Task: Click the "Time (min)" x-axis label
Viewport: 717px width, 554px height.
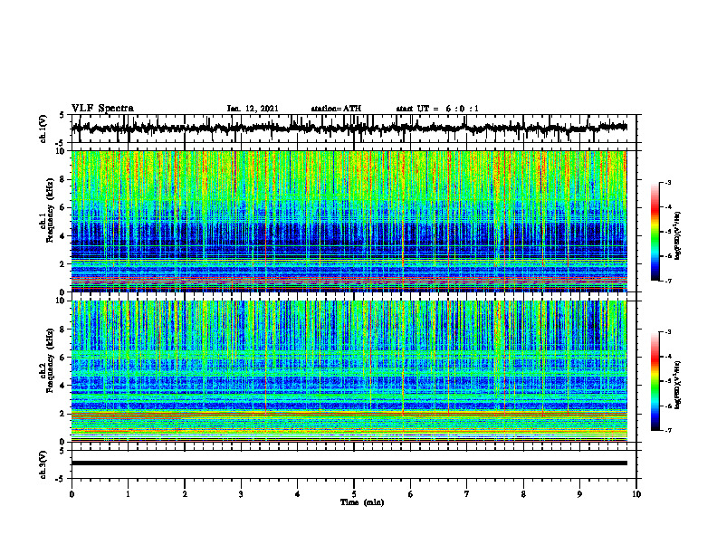Action: click(362, 502)
